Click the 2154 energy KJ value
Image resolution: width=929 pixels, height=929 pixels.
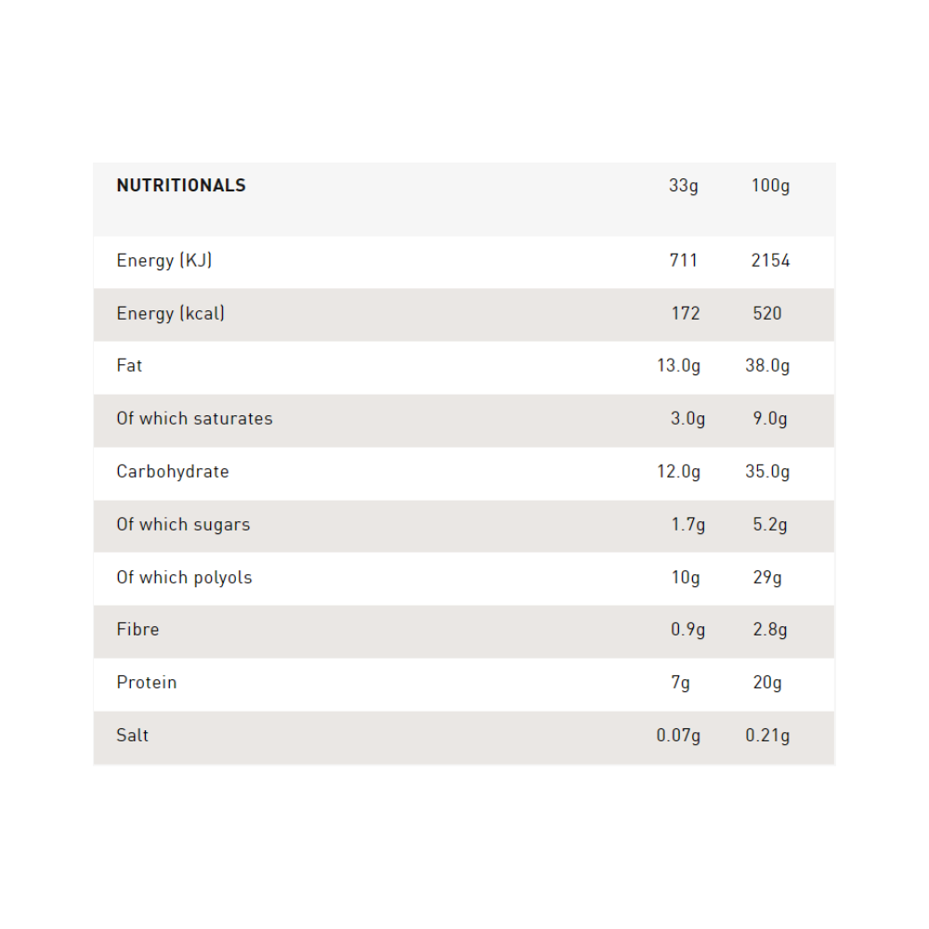(x=770, y=261)
